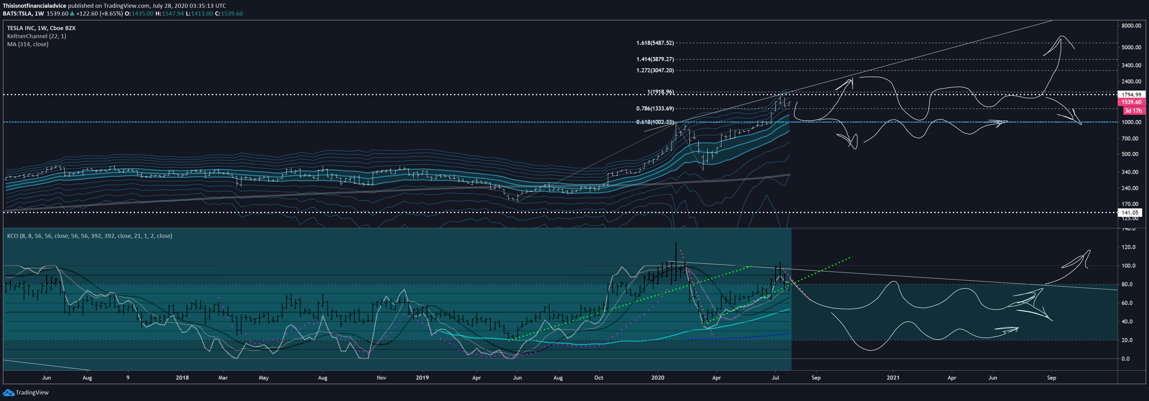Click the Thisisnotfinancialadvice author name
This screenshot has height=401, width=1149.
[x=34, y=6]
